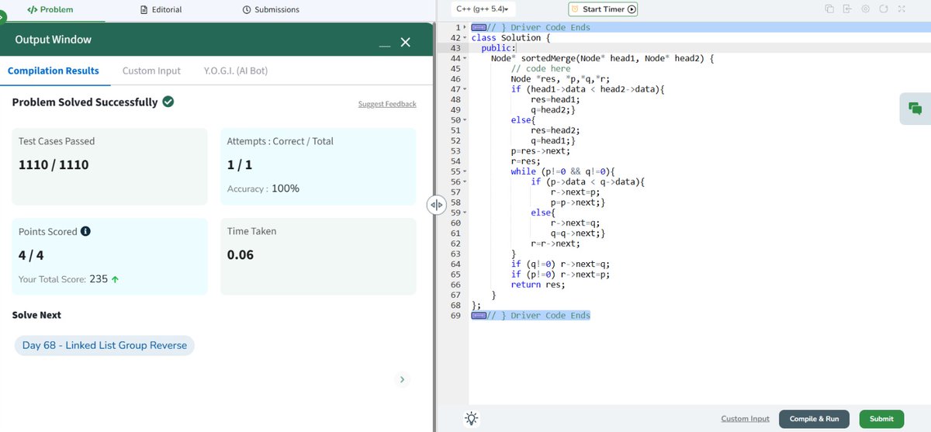
Task: Start the timer
Action: click(603, 9)
